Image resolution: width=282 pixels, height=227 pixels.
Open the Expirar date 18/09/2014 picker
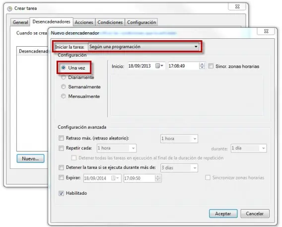(x=115, y=178)
